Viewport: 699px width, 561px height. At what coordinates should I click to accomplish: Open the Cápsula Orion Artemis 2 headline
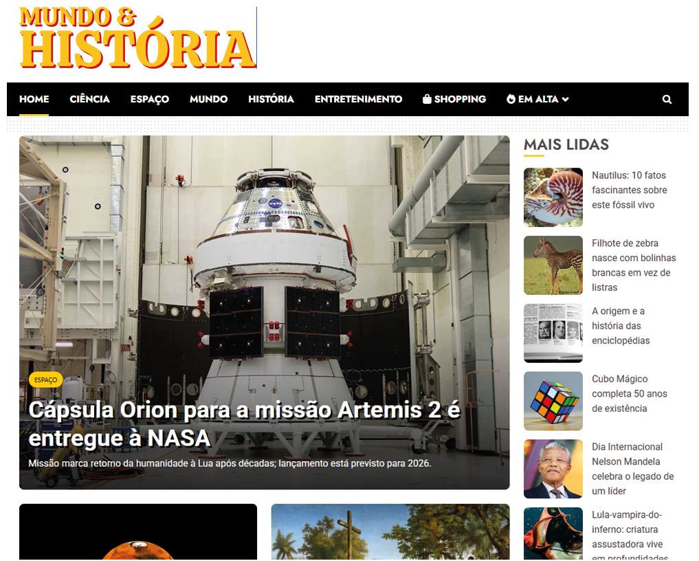[x=244, y=423]
